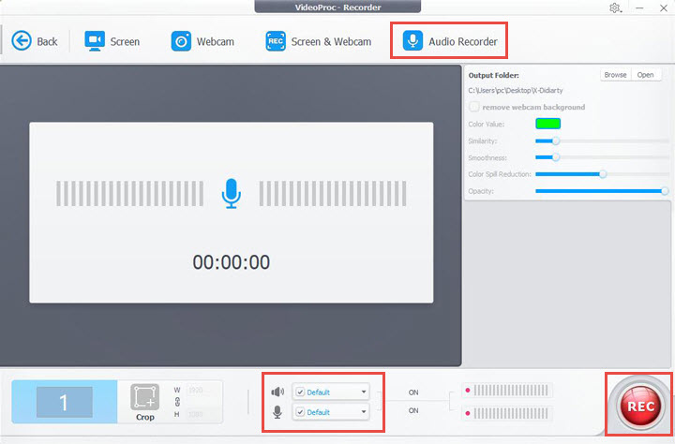
Task: Switch to the Webcam tab label
Action: (x=216, y=42)
